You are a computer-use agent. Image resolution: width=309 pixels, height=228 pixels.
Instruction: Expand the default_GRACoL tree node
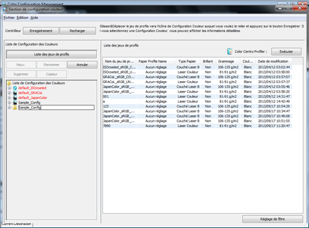point(9,93)
